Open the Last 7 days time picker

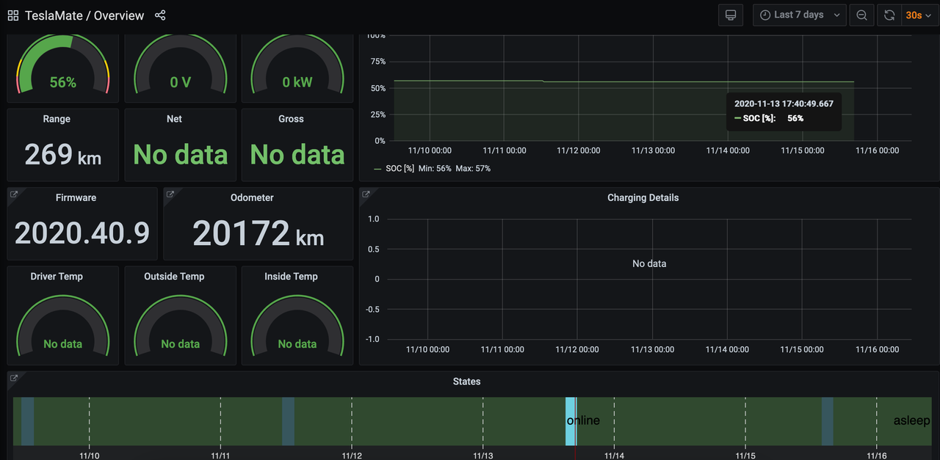[x=800, y=15]
